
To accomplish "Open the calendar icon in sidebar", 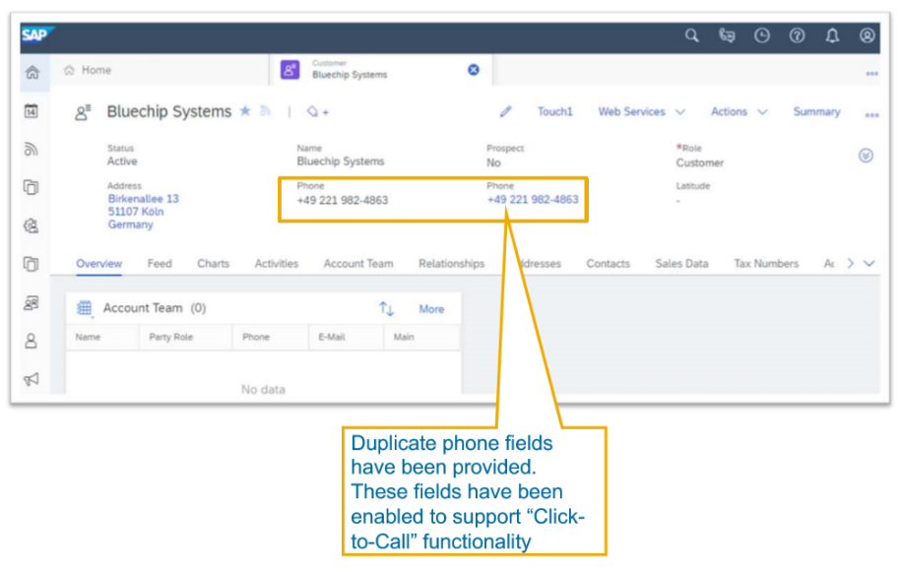I will (x=32, y=110).
